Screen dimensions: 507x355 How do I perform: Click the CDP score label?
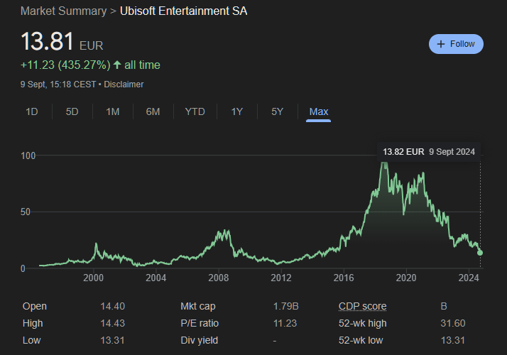tap(363, 307)
